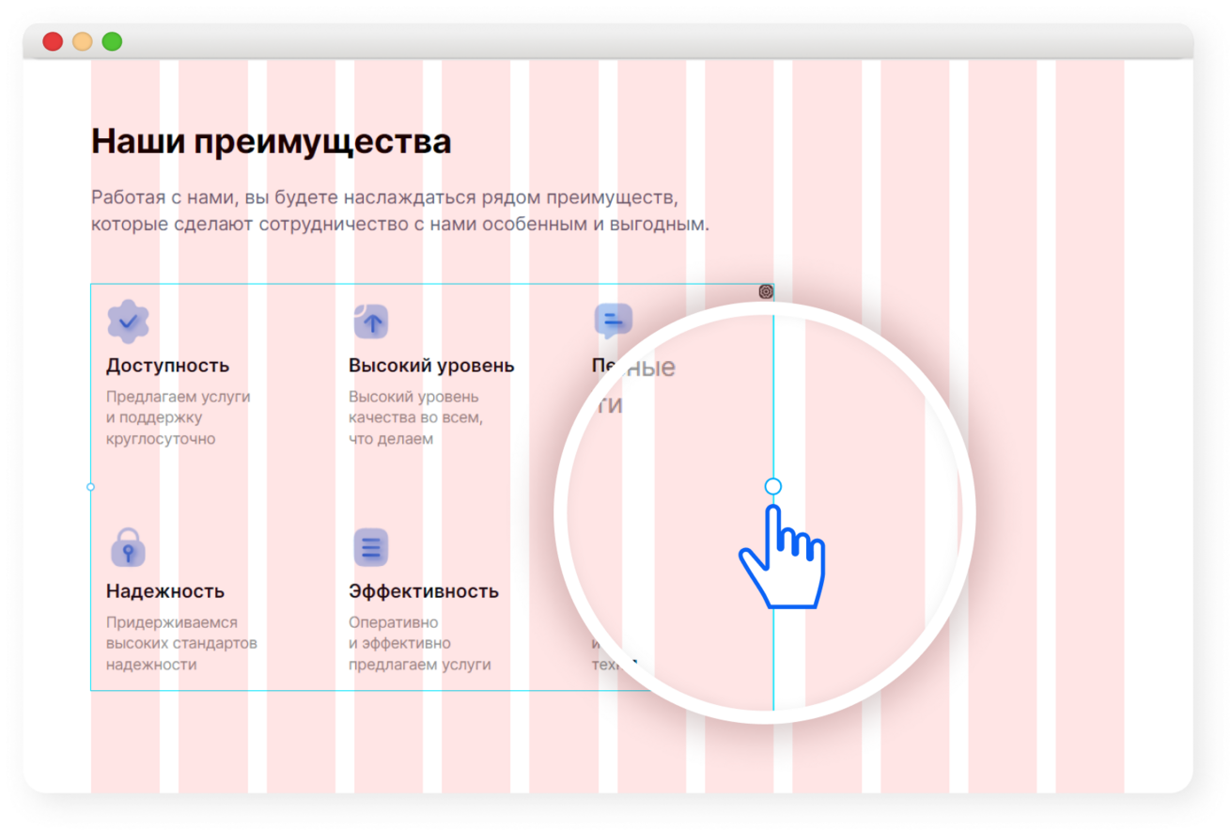Close the window with the red button

[53, 41]
